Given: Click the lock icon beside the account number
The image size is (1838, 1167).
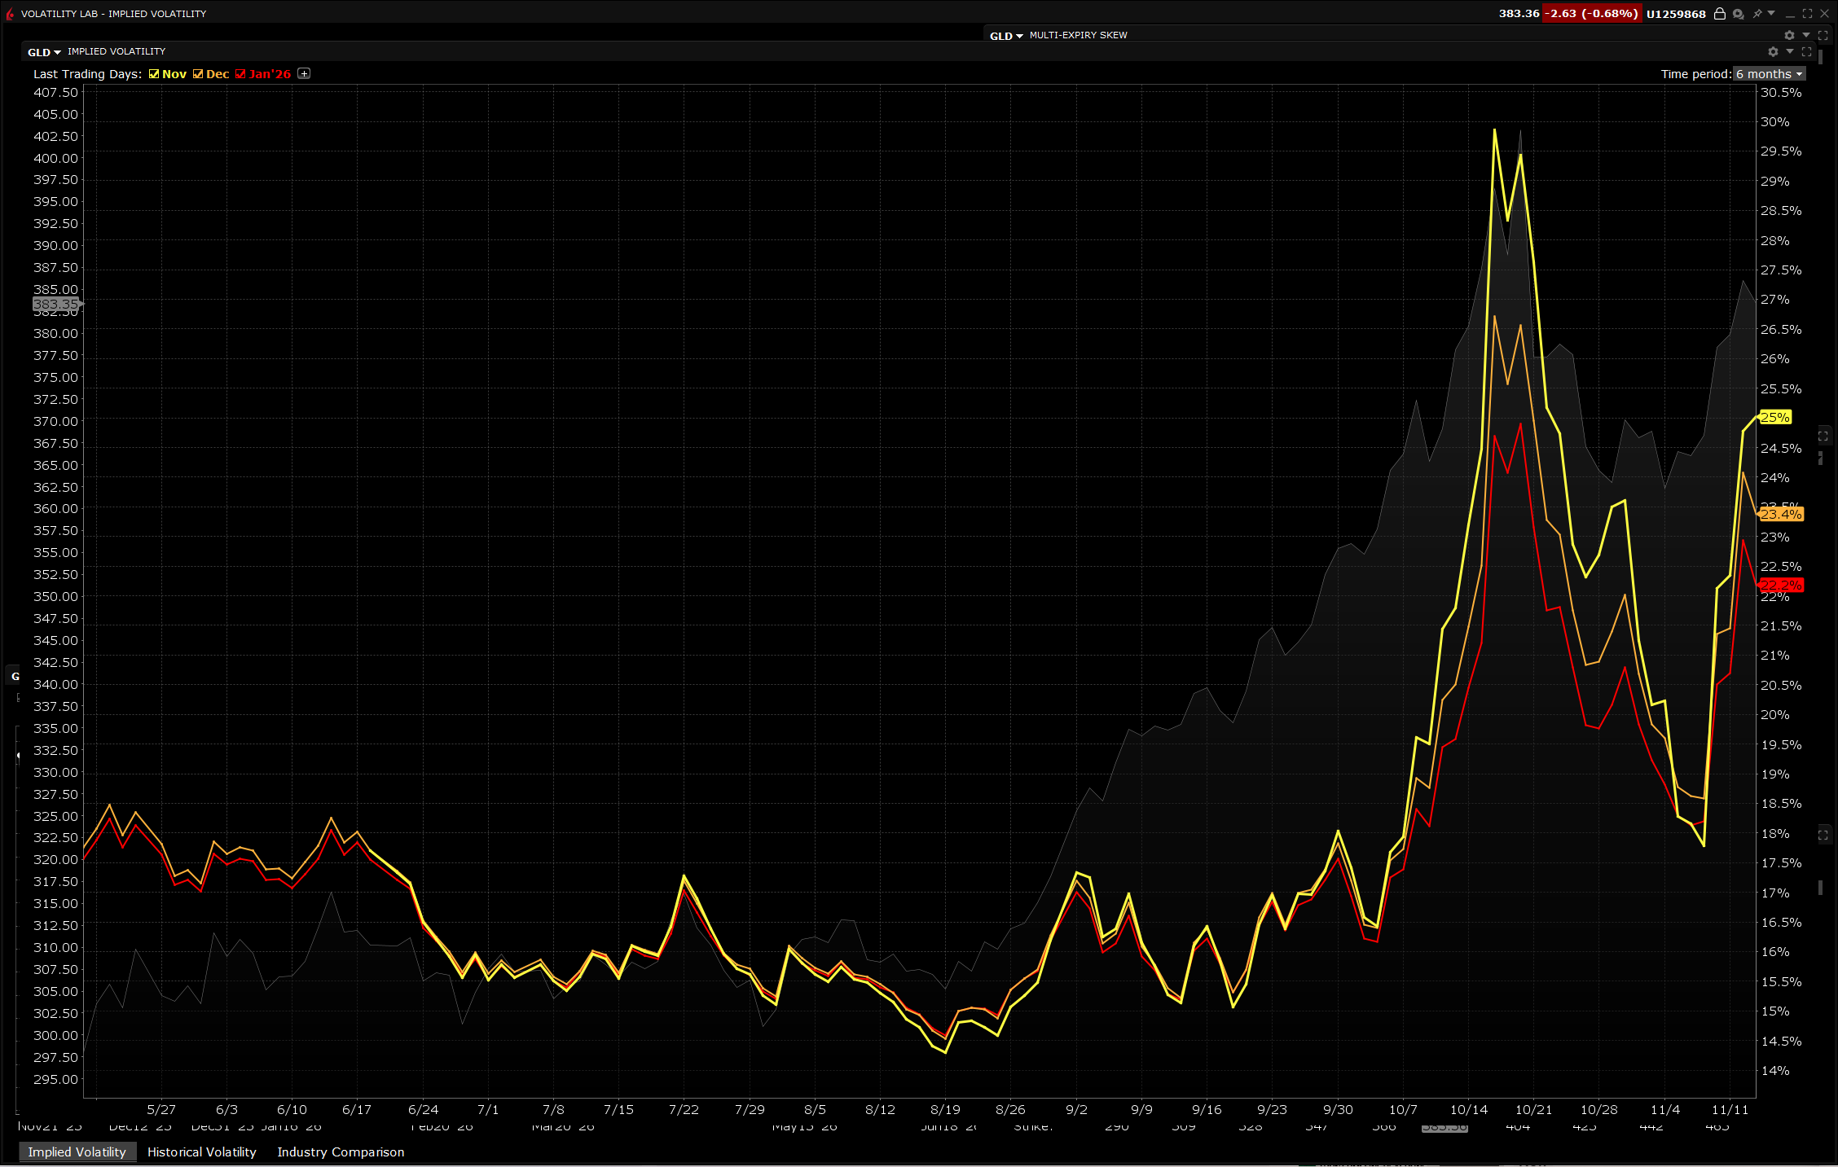Looking at the screenshot, I should [x=1720, y=14].
